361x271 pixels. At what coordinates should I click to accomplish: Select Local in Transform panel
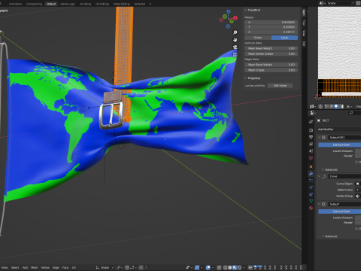click(284, 38)
